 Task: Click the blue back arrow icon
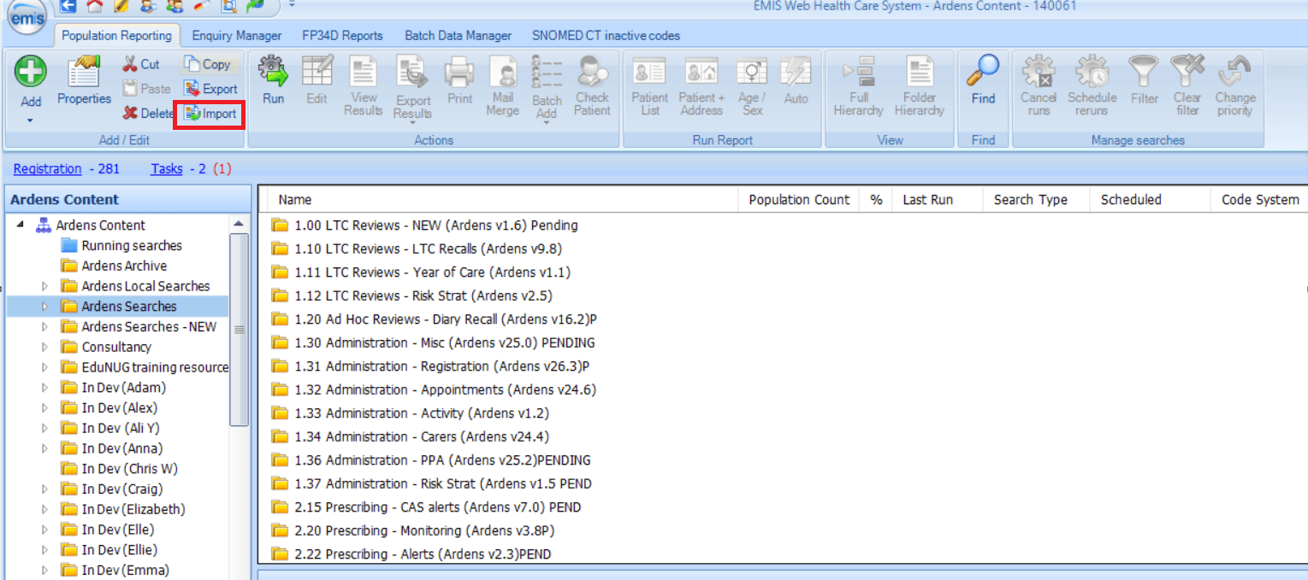coord(69,7)
